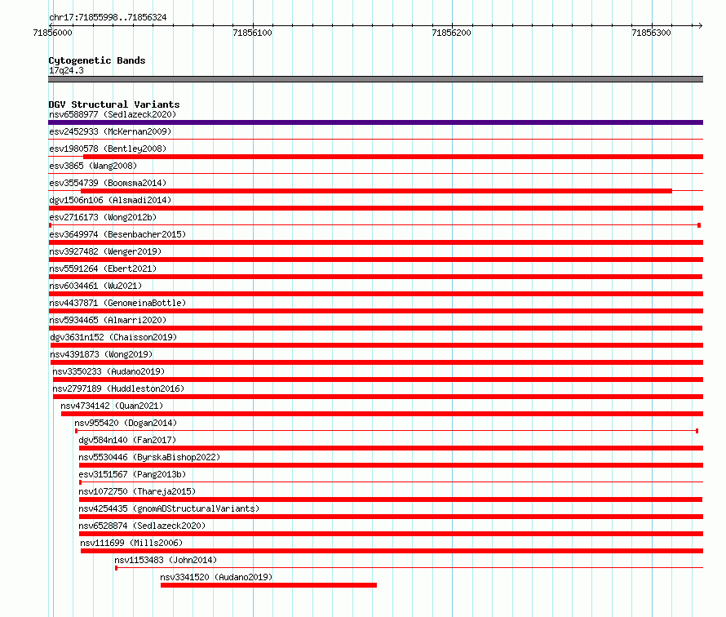Select nsv4254435 (gnomADStructuralVariants) label
Image resolution: width=726 pixels, height=617 pixels.
tap(169, 508)
